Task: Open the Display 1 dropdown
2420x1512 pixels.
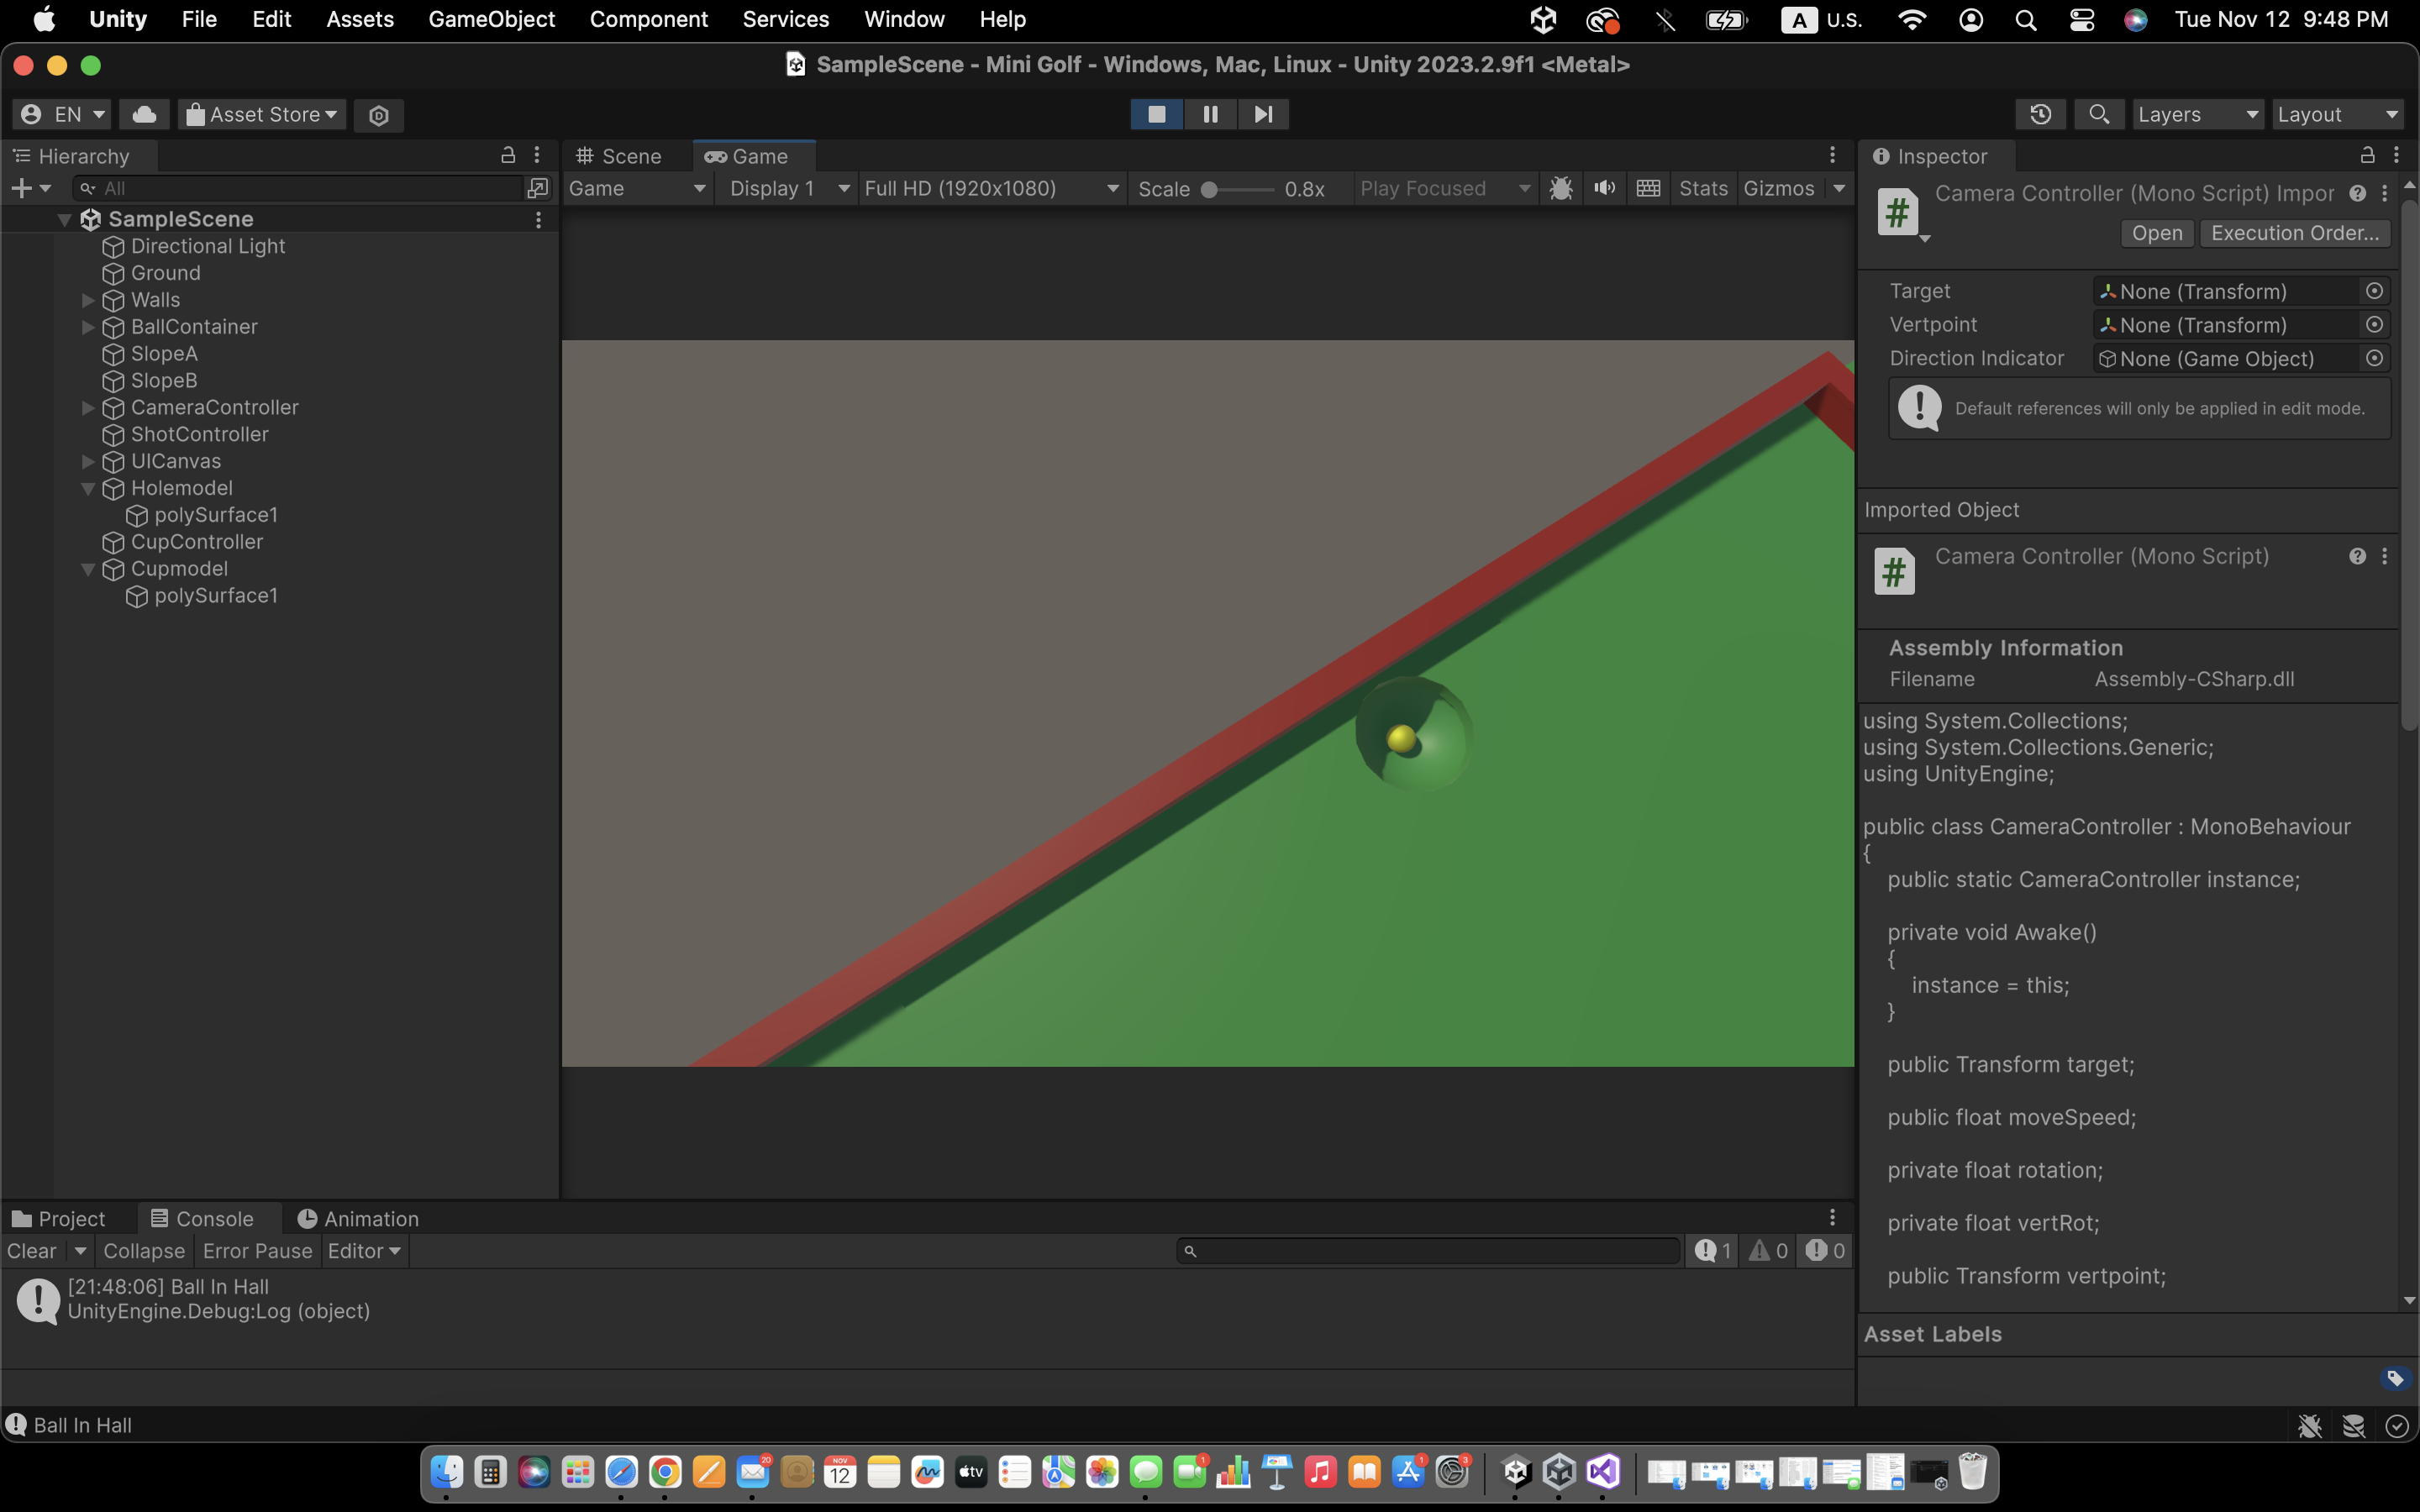Action: coord(788,188)
